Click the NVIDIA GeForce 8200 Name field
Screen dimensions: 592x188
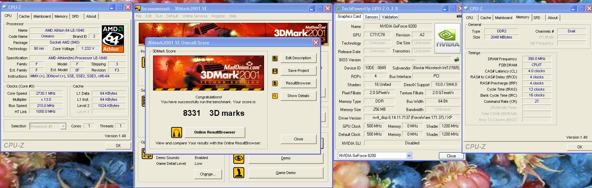[x=398, y=26]
